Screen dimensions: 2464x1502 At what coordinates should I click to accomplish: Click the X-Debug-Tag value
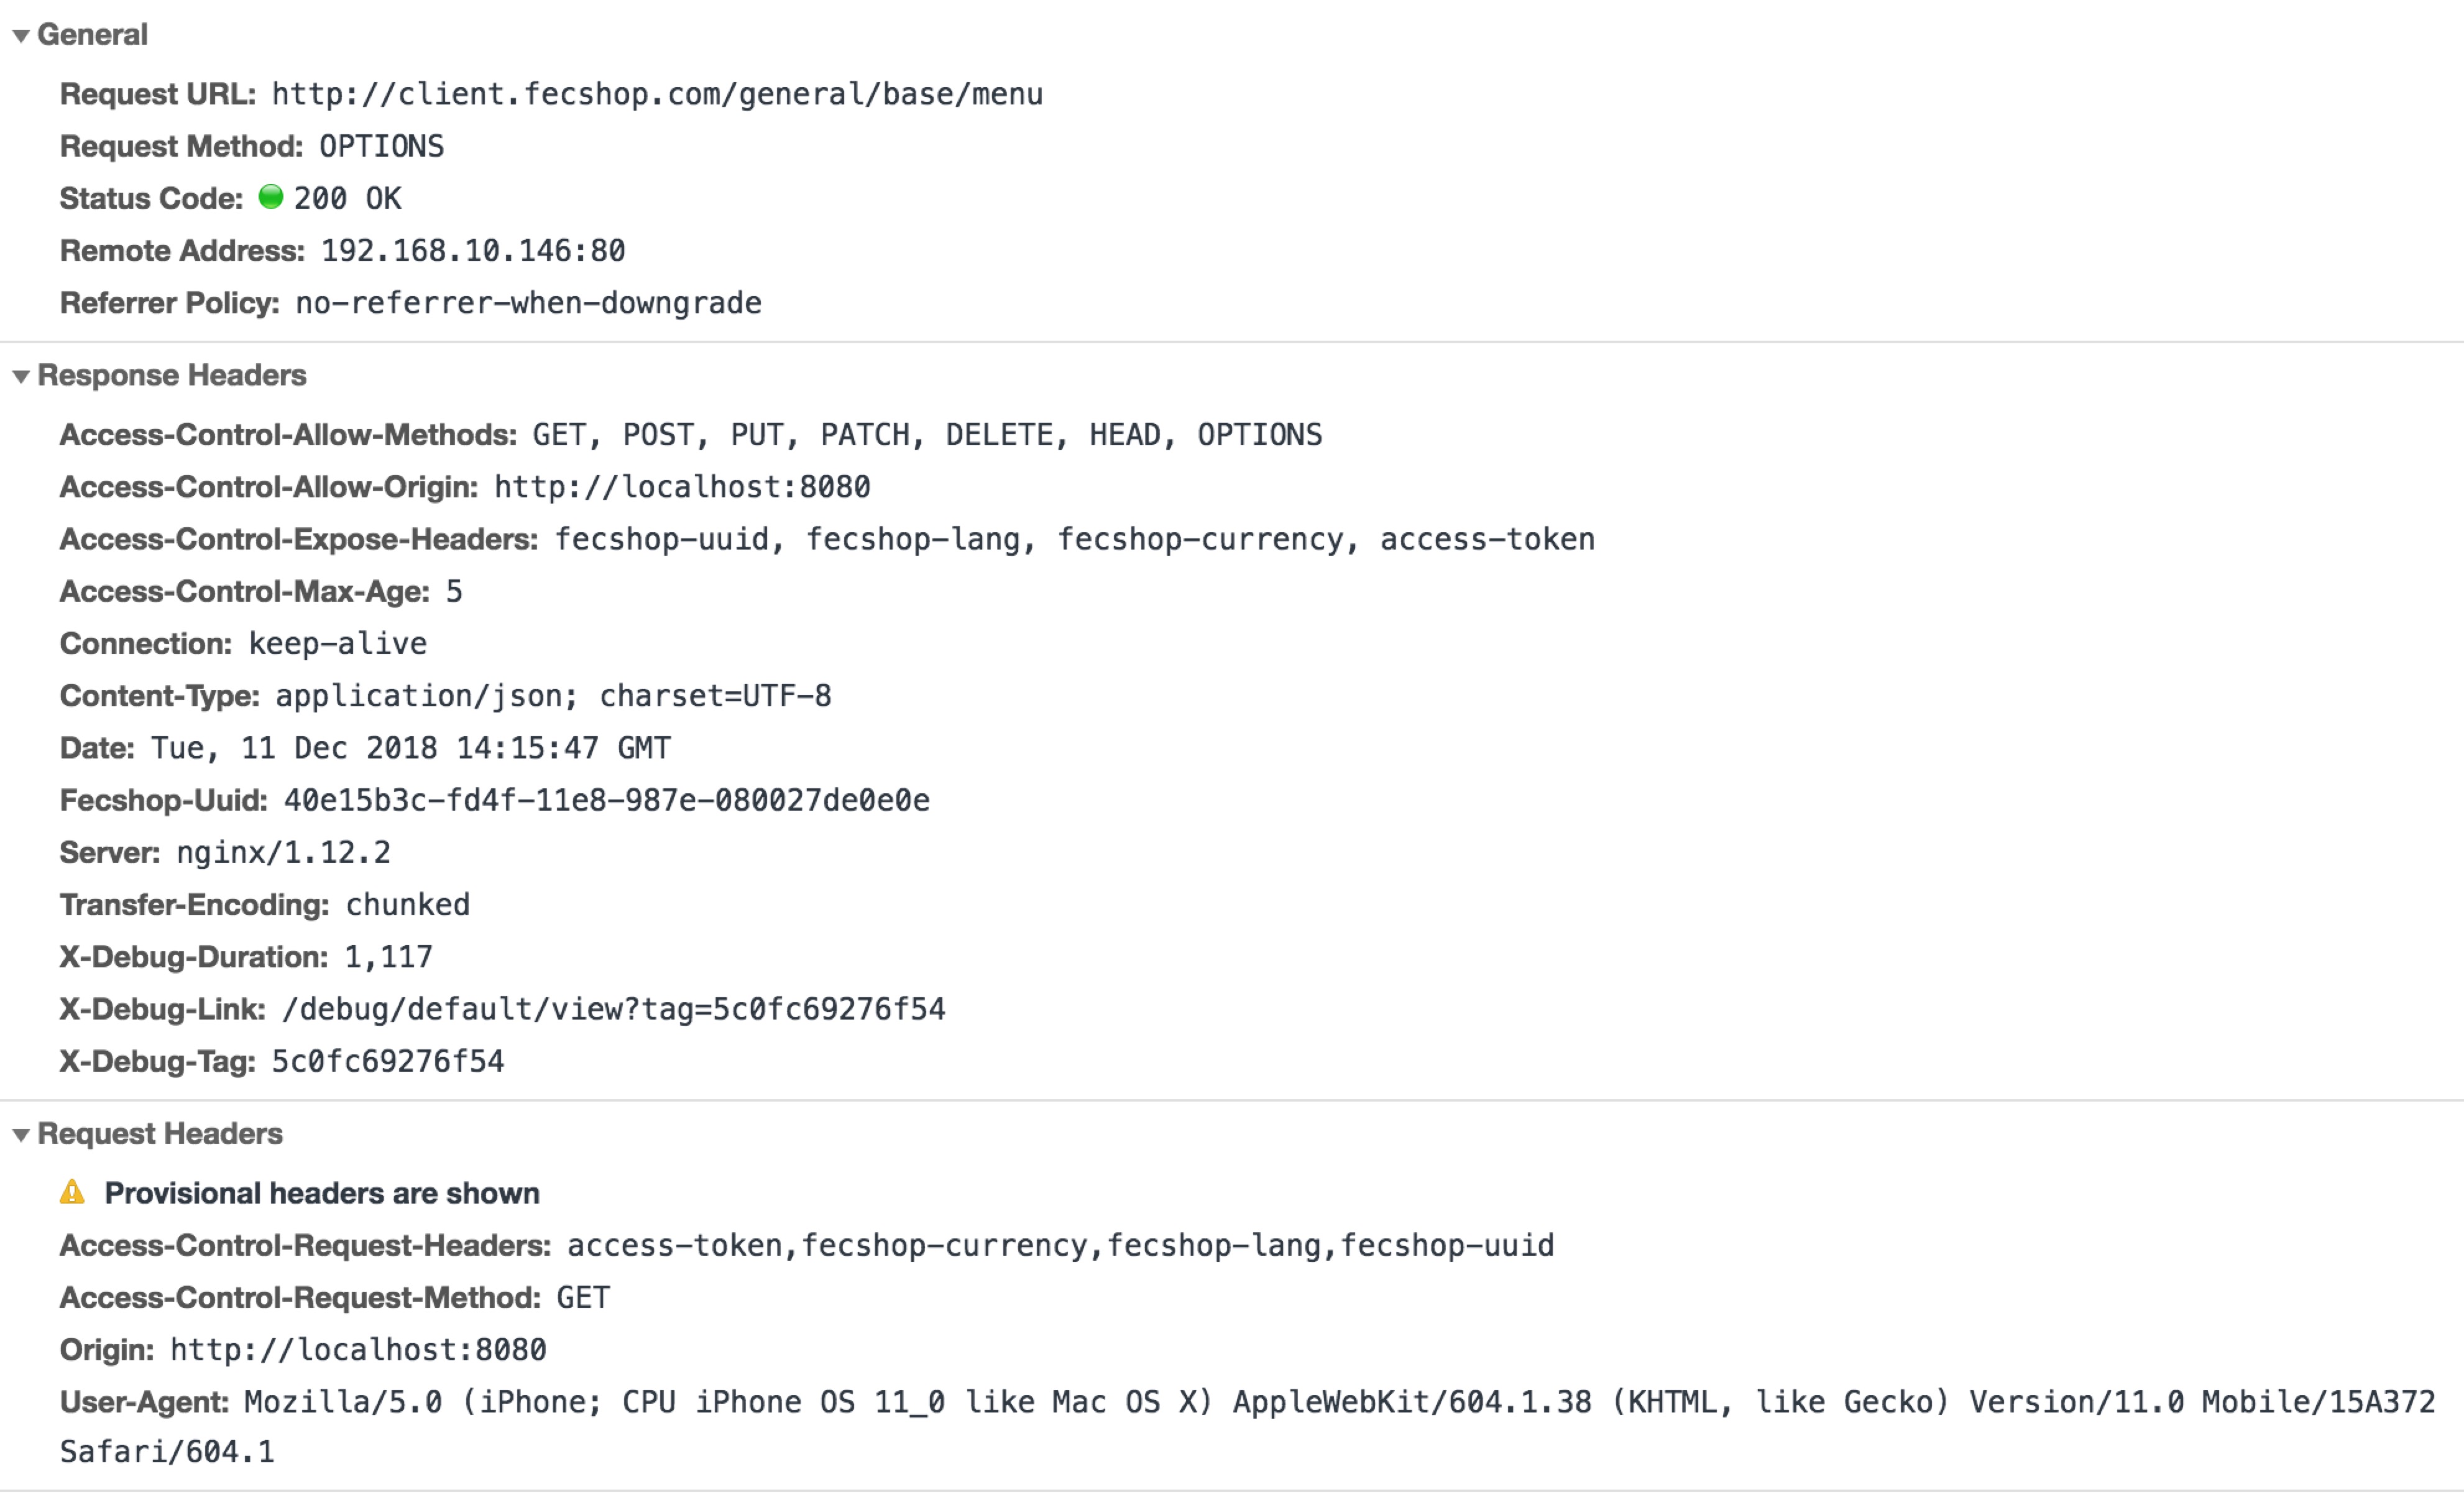click(388, 1061)
